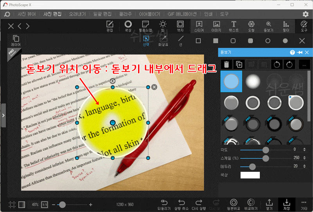
Task: Close current photo with the X icon
Action: 11,26
